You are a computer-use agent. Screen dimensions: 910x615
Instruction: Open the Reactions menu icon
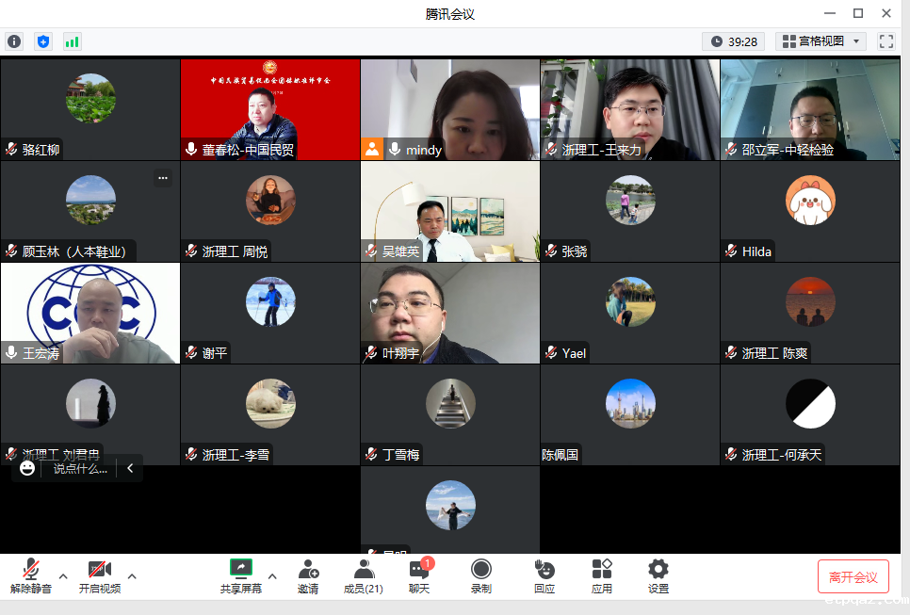[x=544, y=575]
